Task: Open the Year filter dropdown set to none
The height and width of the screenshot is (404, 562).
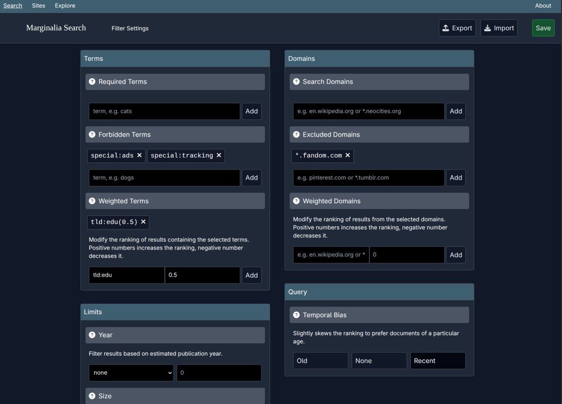Action: coord(131,373)
